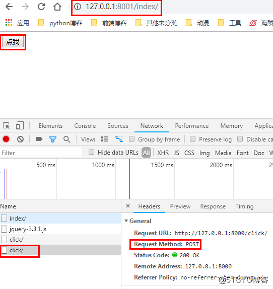This screenshot has width=273, height=289.
Task: Activate the DevTools inspect element picker
Action: click(7, 126)
